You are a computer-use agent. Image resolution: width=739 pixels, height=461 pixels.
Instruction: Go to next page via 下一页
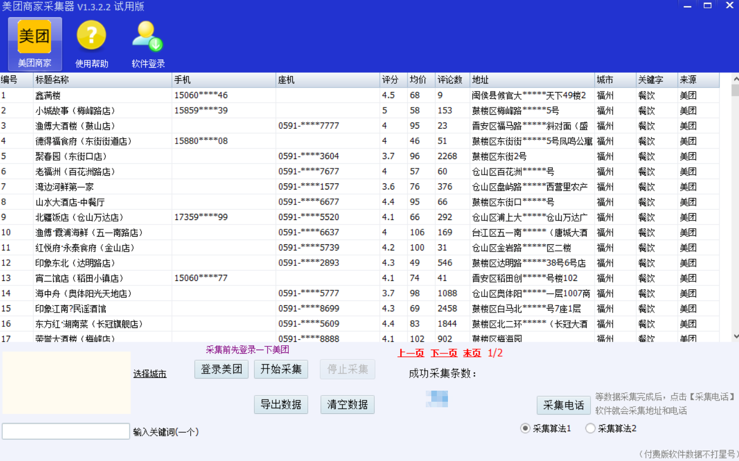click(x=444, y=353)
